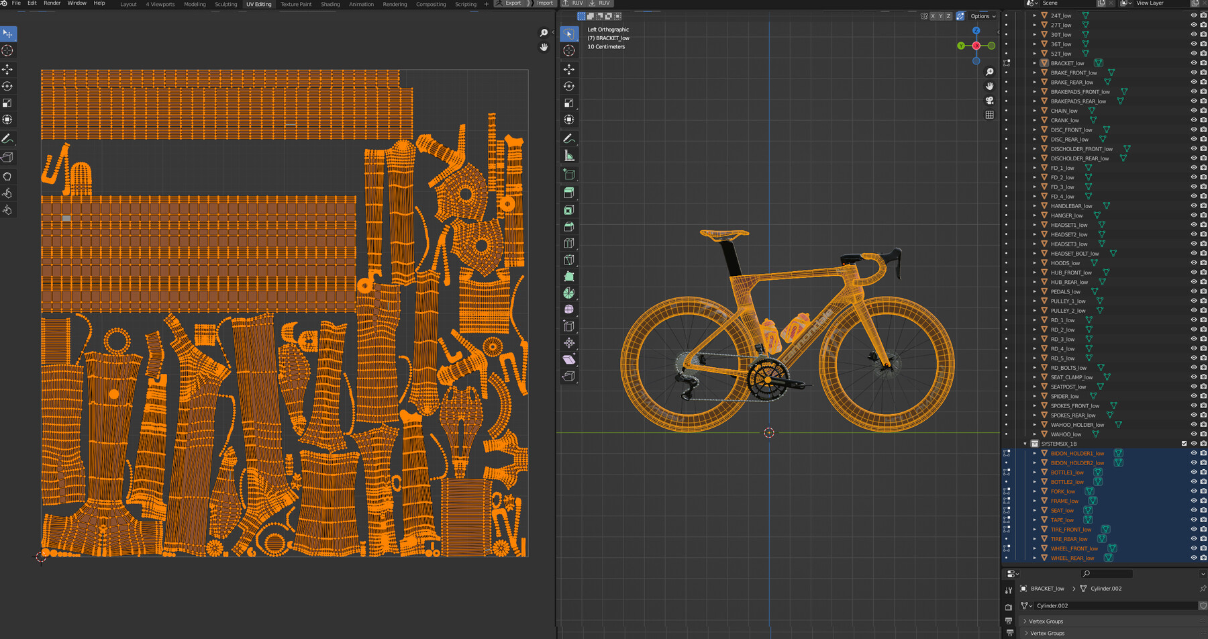Select the 3D viewport Cursor tool

click(x=569, y=50)
